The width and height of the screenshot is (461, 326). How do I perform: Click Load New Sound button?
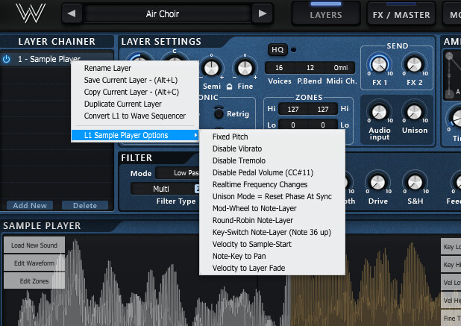coord(34,245)
